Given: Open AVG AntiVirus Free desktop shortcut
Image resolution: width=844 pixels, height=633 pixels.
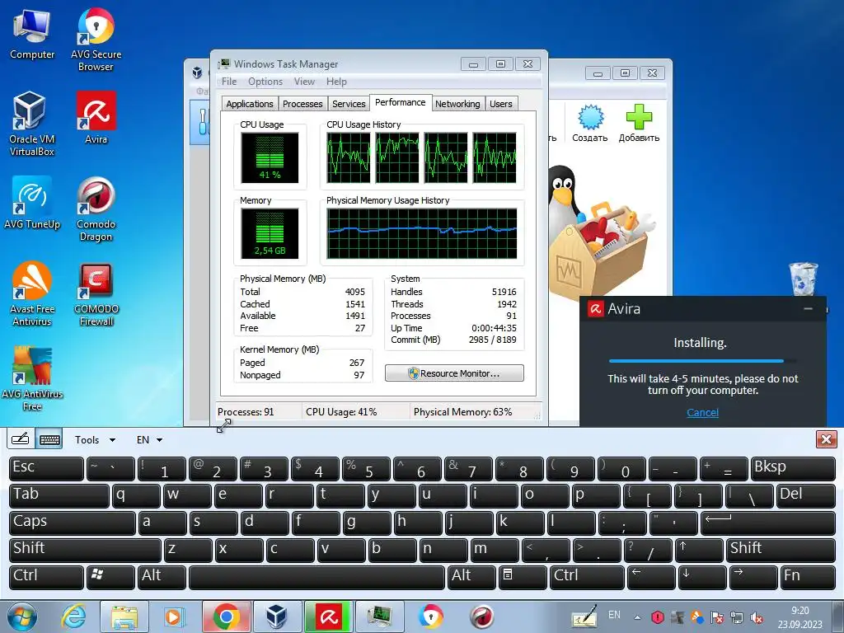Looking at the screenshot, I should click(32, 379).
